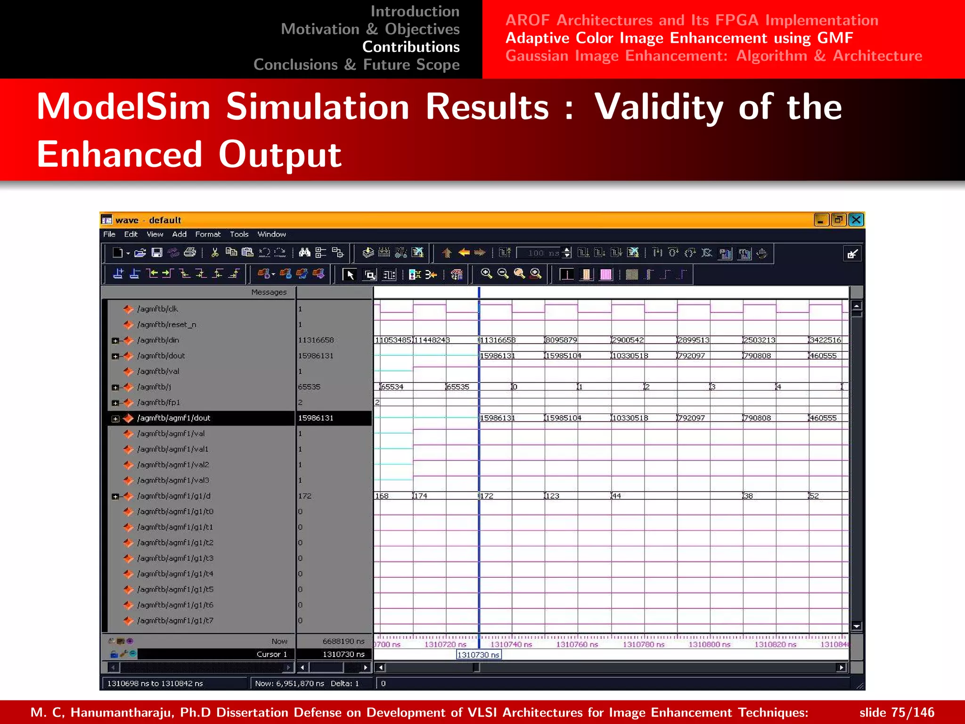
Task: Click the Add Bookmark icon
Action: [x=264, y=274]
